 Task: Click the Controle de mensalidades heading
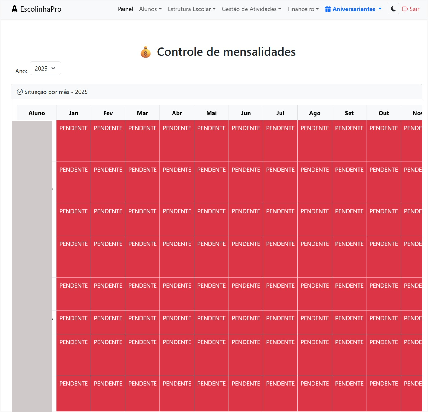tap(226, 52)
